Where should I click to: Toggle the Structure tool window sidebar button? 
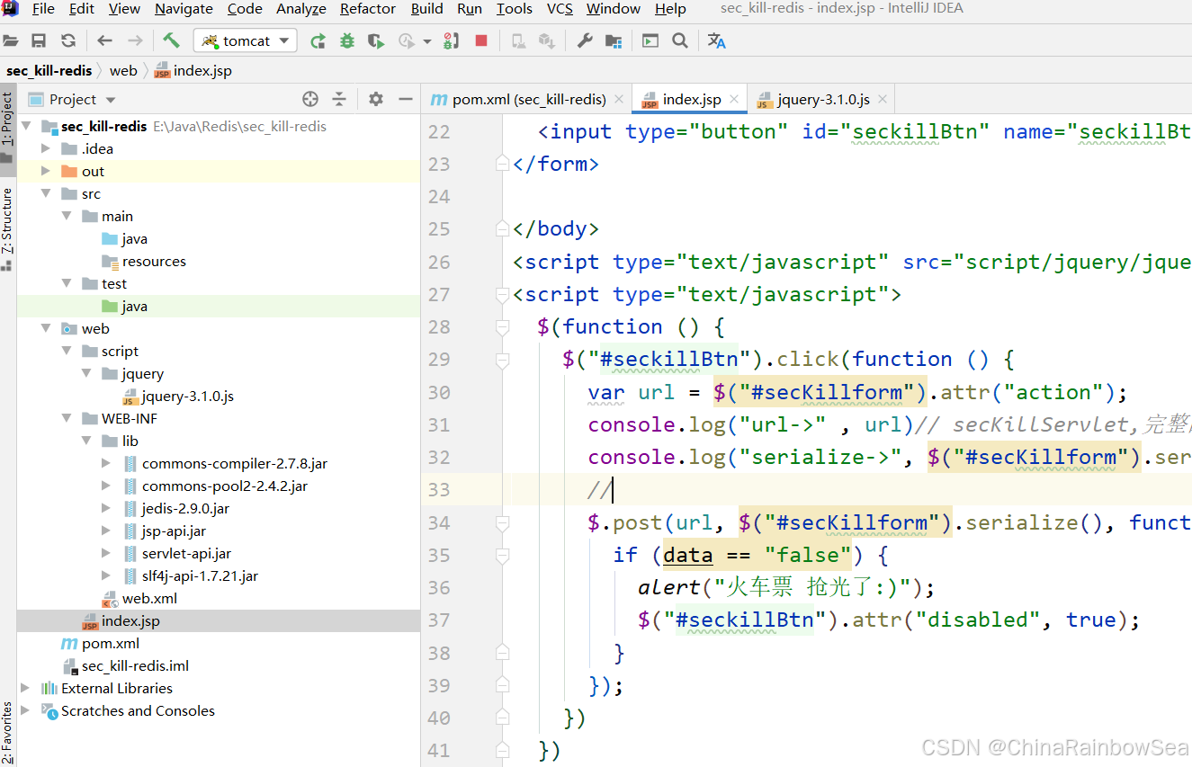click(7, 225)
